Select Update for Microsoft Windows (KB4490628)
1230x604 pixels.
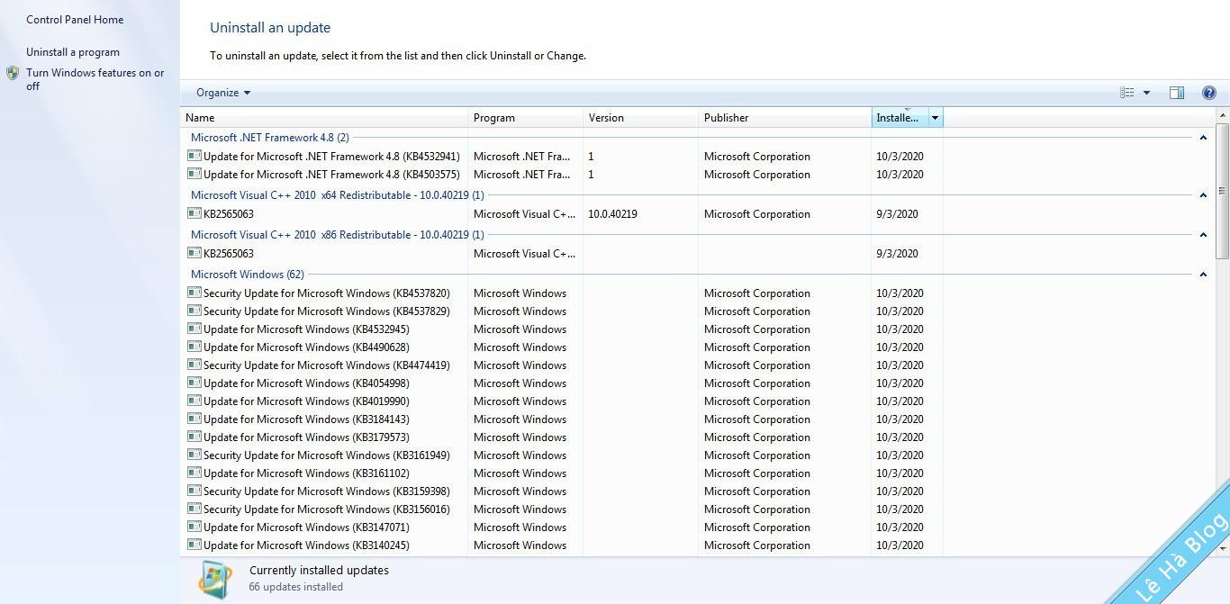pyautogui.click(x=306, y=347)
